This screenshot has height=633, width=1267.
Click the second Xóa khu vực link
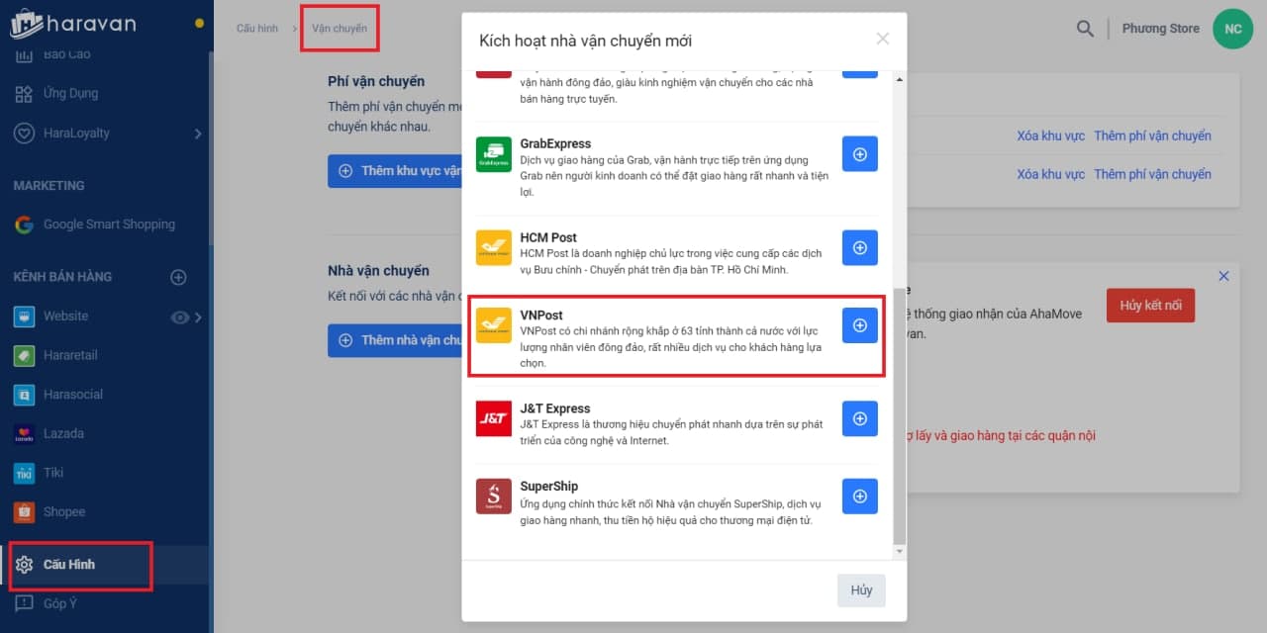1051,174
